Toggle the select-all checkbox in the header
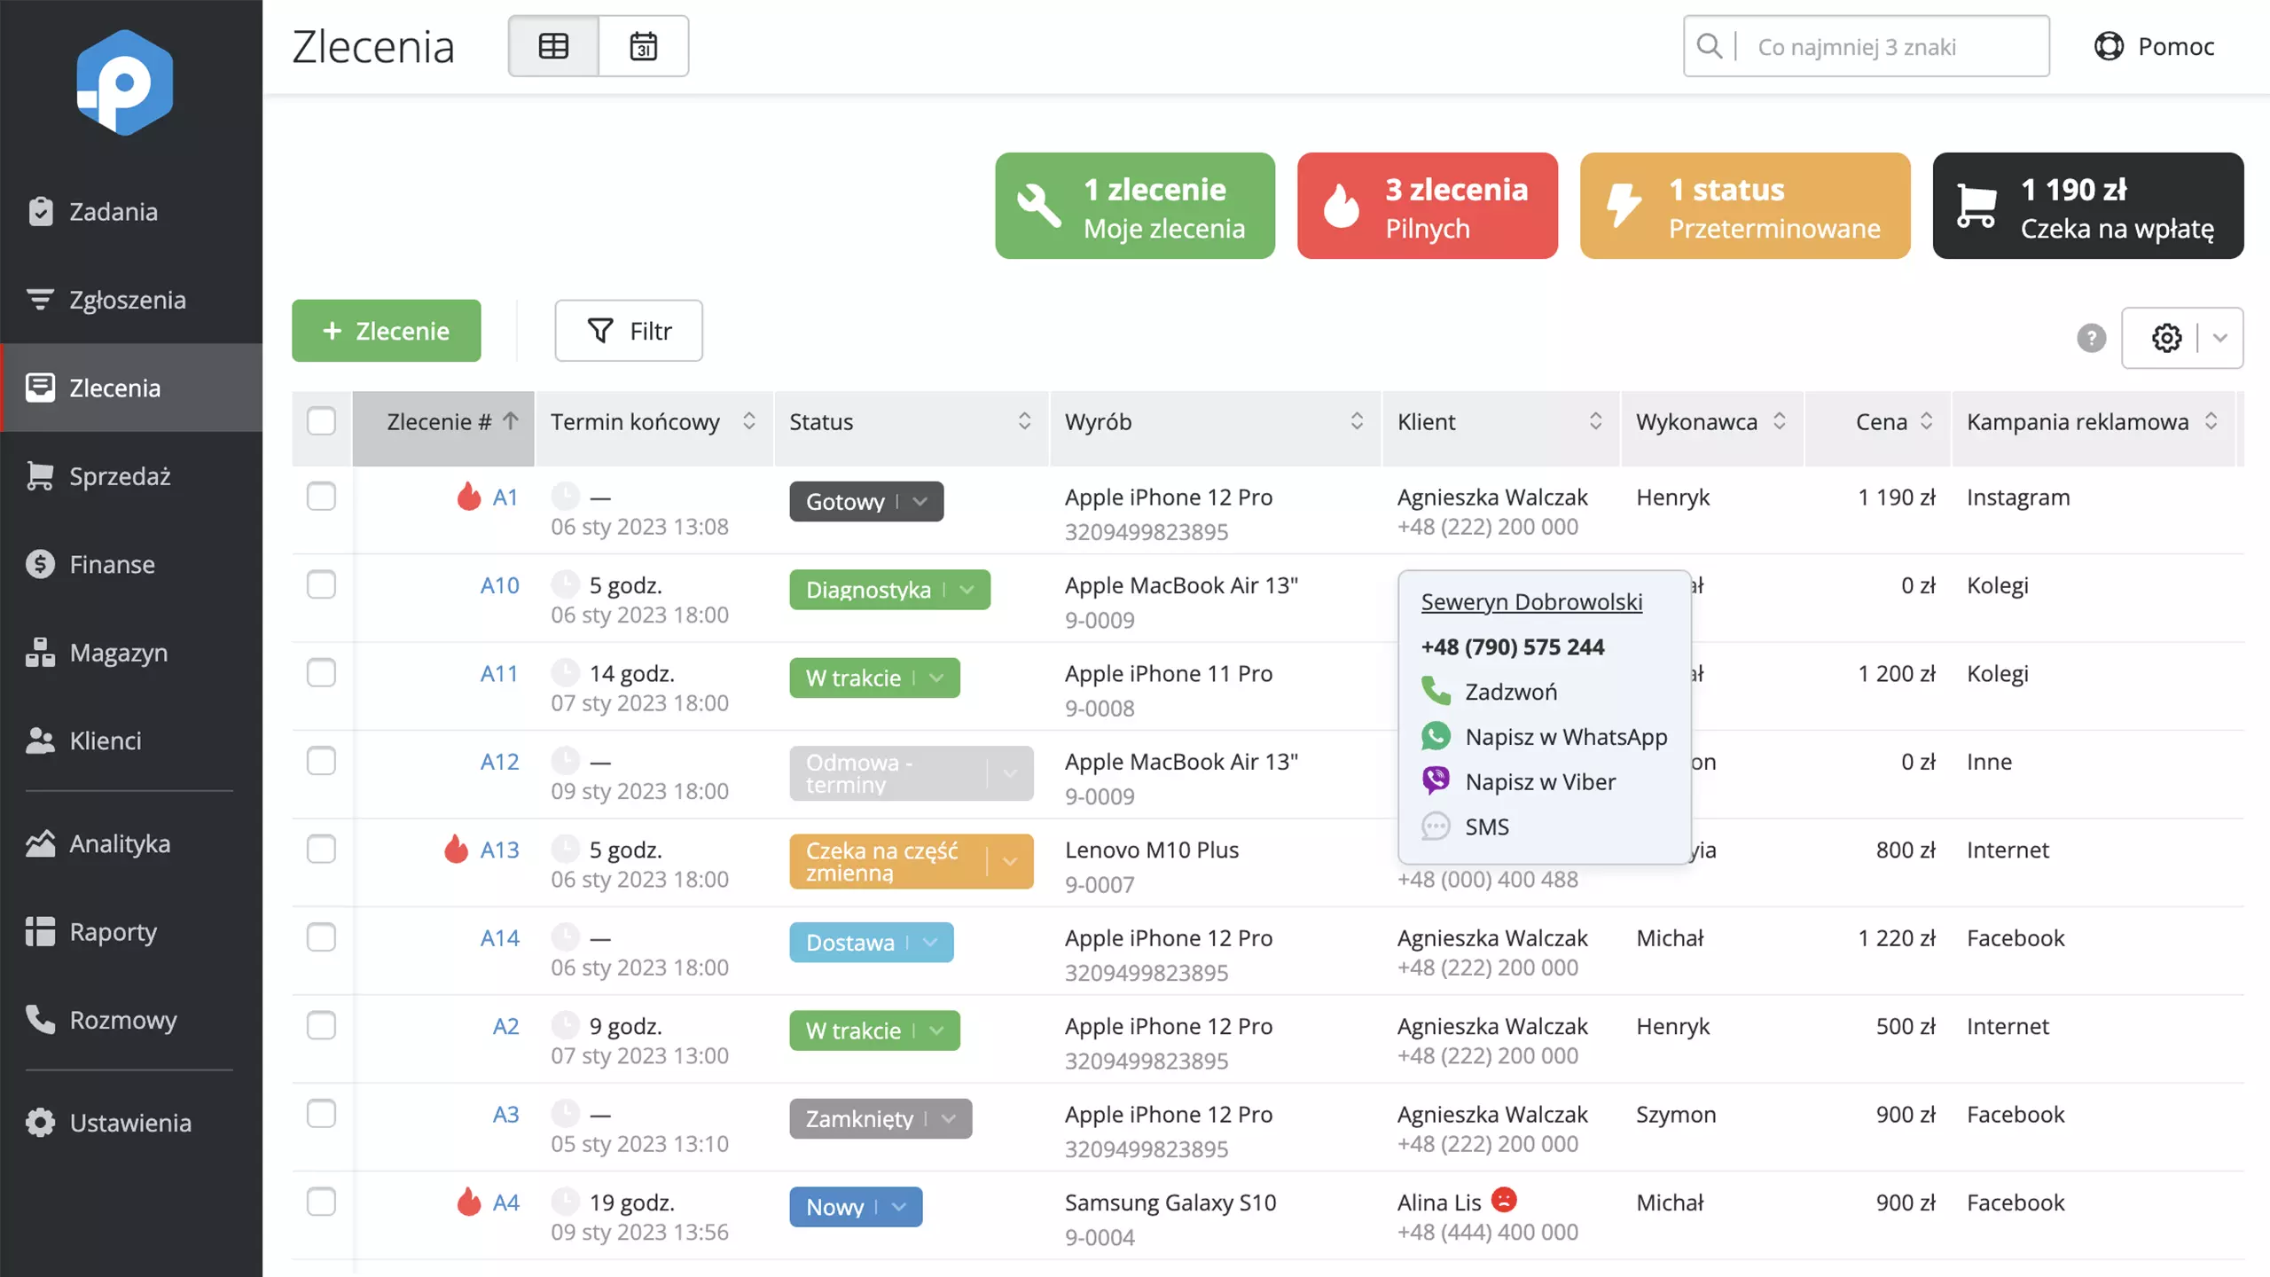The height and width of the screenshot is (1277, 2270). (321, 421)
